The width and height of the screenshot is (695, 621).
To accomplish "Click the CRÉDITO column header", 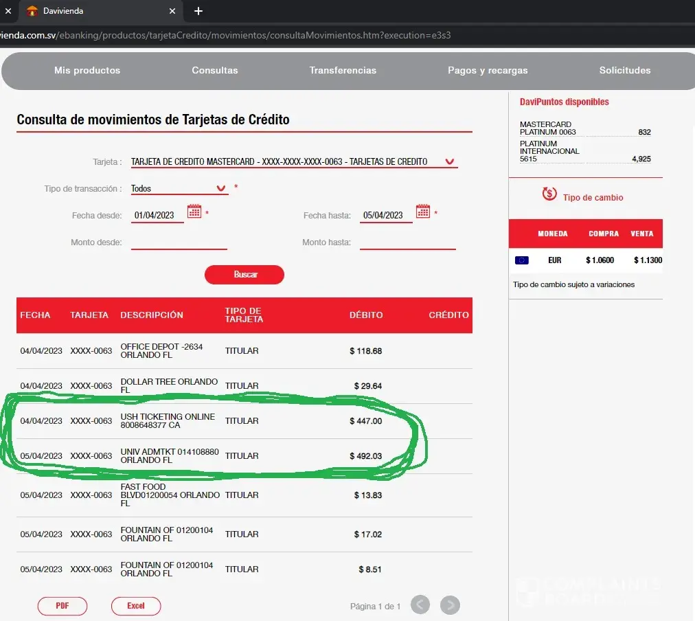I will point(448,315).
